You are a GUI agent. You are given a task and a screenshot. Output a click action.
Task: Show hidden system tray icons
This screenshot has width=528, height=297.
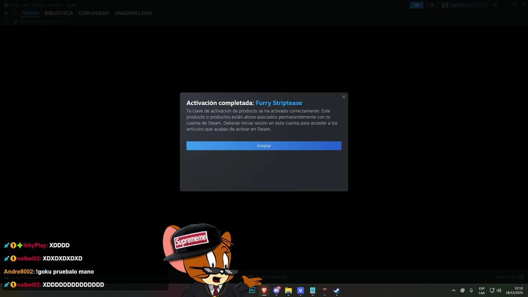(x=454, y=290)
